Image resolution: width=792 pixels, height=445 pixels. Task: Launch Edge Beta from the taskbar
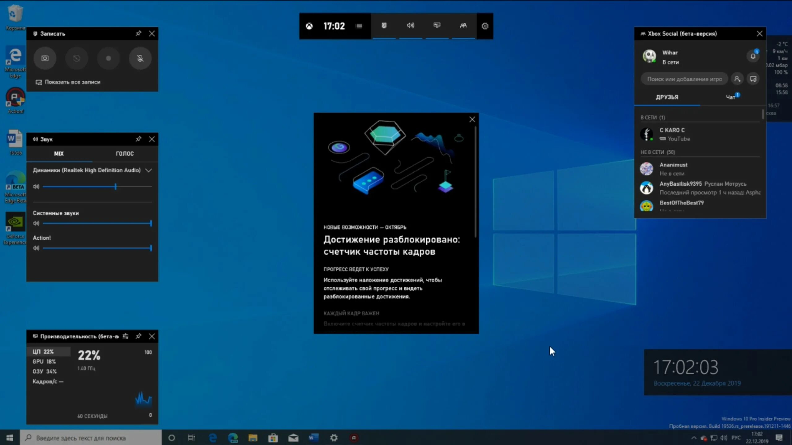click(x=233, y=438)
